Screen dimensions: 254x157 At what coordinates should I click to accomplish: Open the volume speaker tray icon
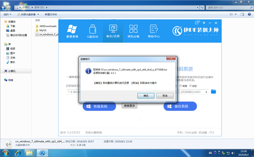[x=233, y=153]
